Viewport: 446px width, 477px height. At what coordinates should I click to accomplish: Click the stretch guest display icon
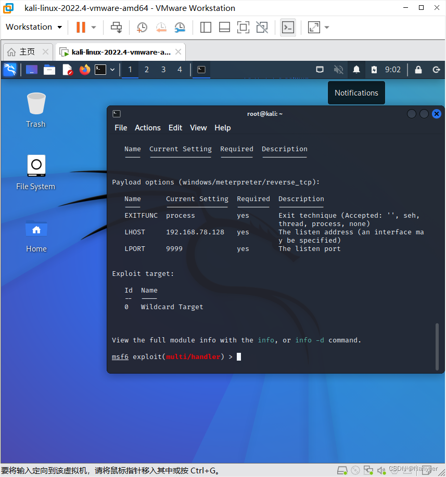pyautogui.click(x=314, y=27)
